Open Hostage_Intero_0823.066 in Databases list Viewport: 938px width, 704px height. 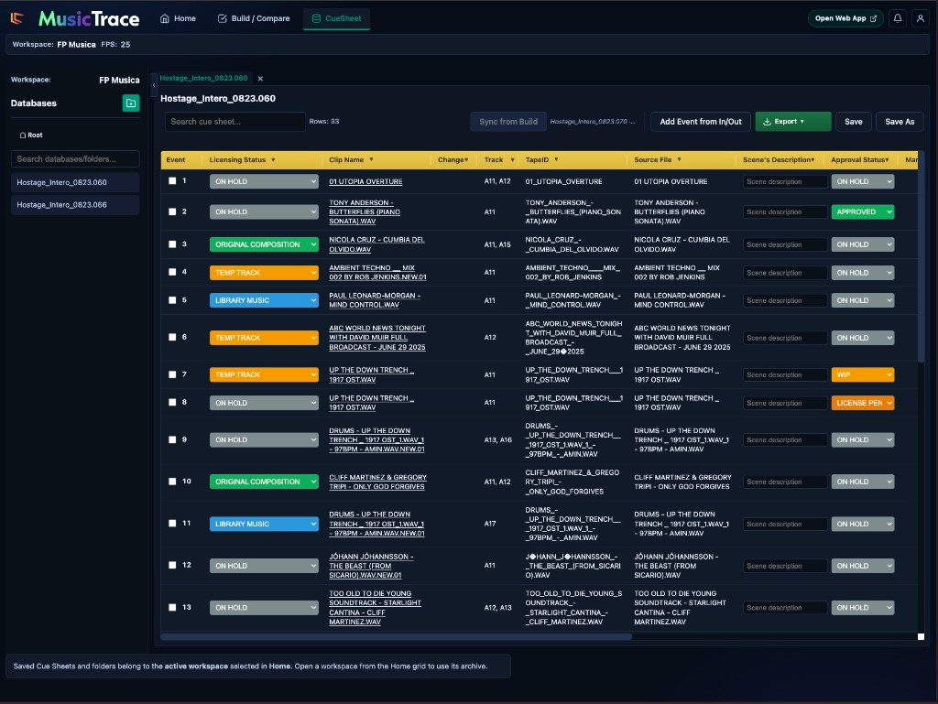pos(75,204)
